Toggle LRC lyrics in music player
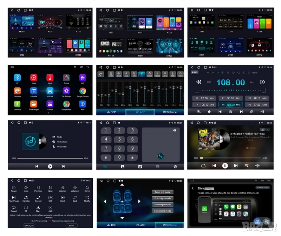Image resolution: width=281 pixels, height=236 pixels. coord(267,130)
